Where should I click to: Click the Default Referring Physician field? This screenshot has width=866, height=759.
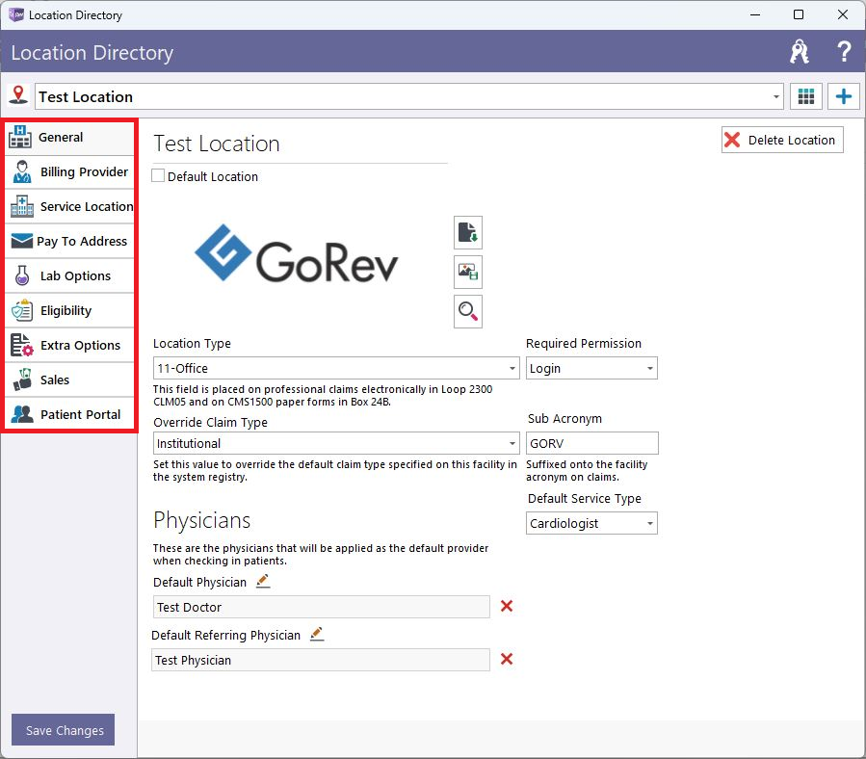321,660
